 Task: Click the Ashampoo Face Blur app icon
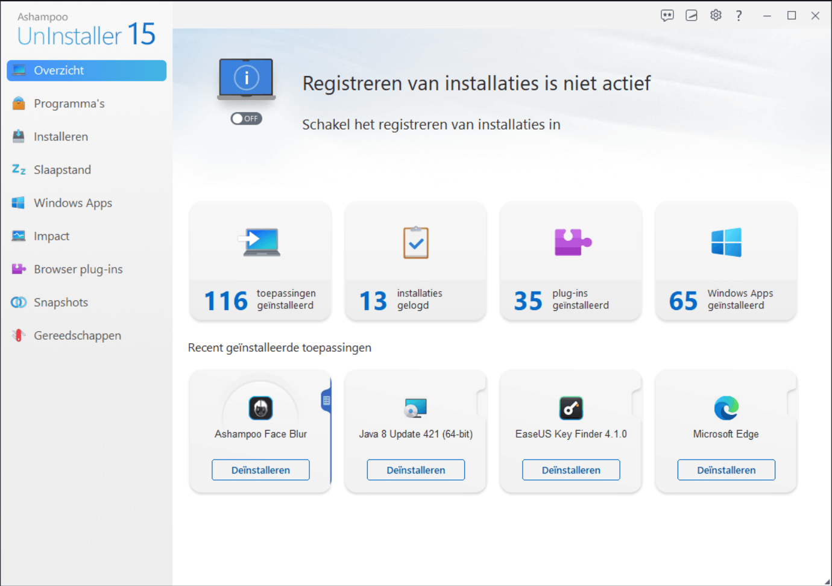pyautogui.click(x=260, y=408)
